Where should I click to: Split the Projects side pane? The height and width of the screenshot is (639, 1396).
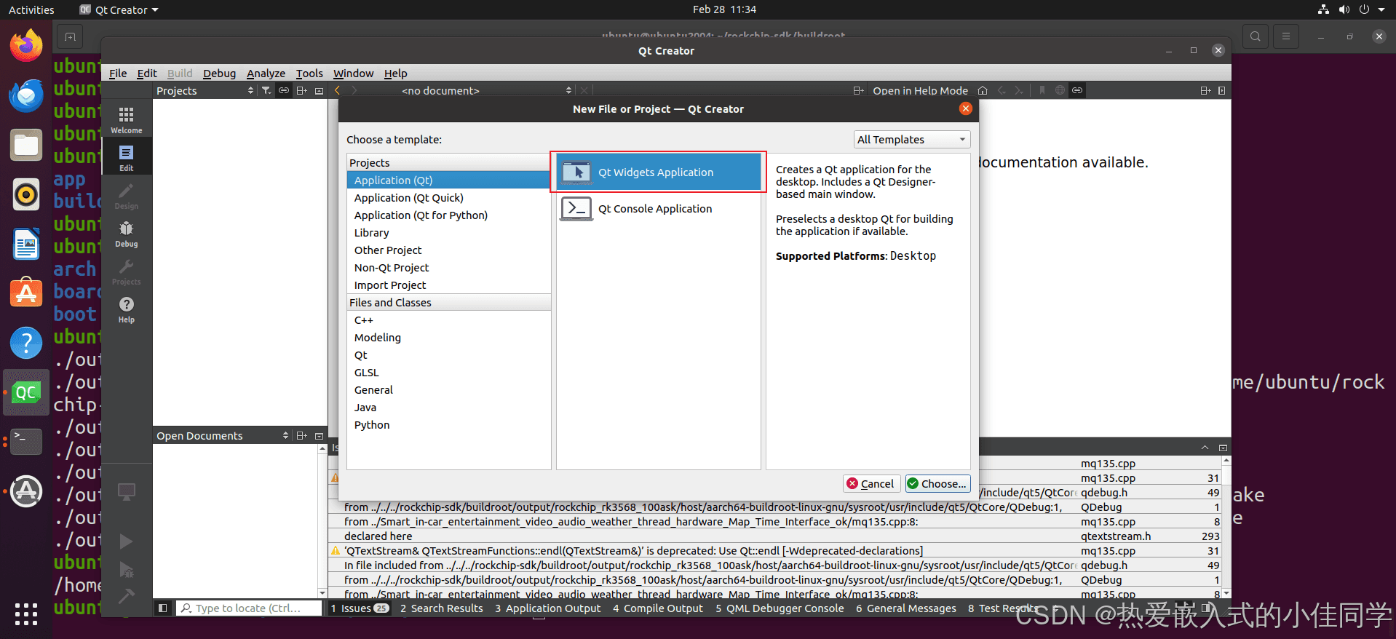301,90
